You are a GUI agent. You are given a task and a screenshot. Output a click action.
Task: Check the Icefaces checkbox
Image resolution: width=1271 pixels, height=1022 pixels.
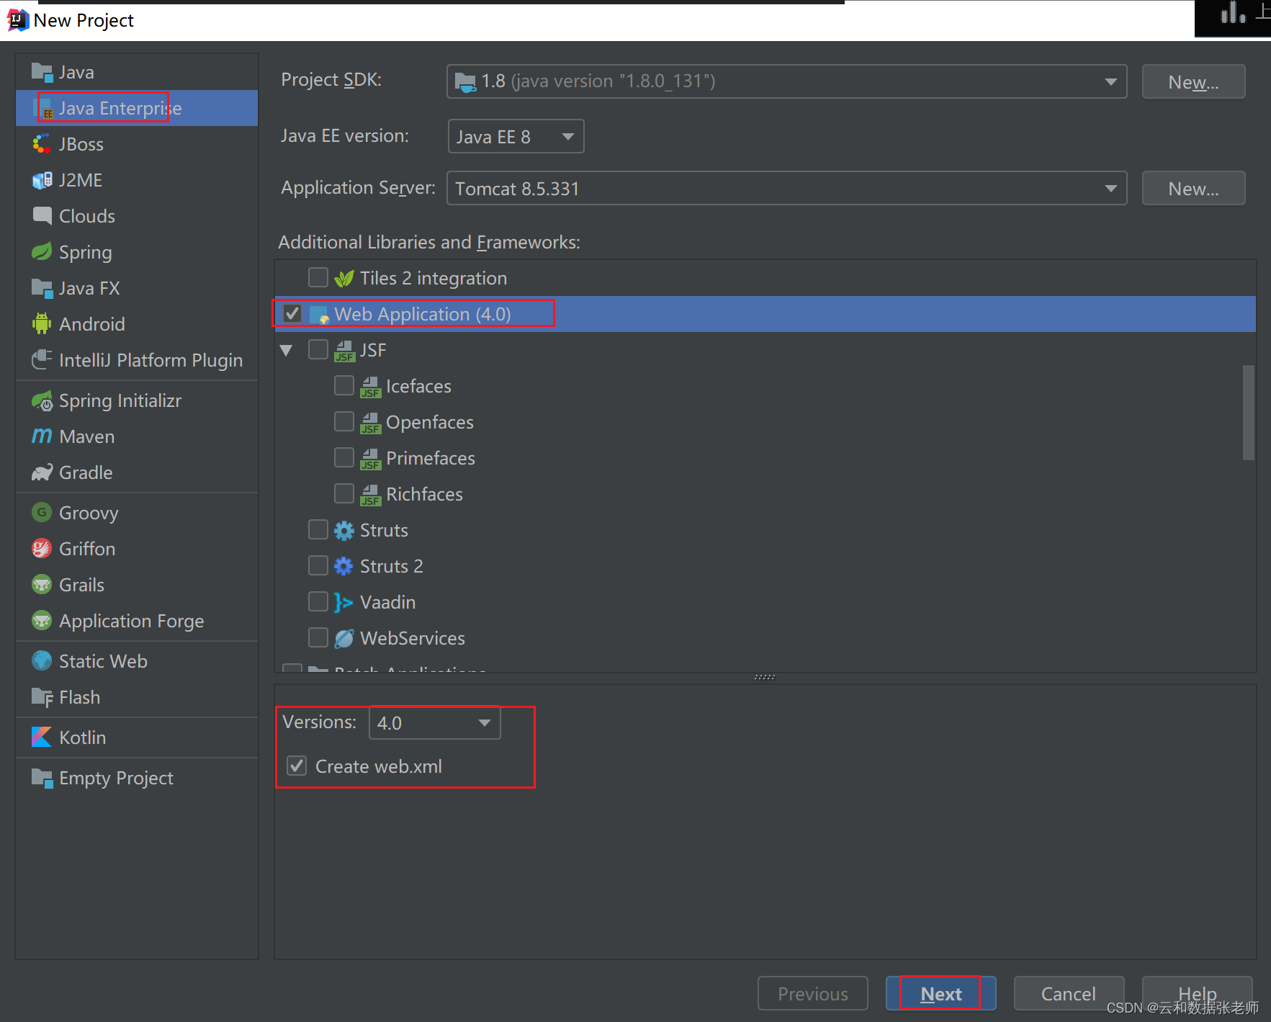point(344,385)
